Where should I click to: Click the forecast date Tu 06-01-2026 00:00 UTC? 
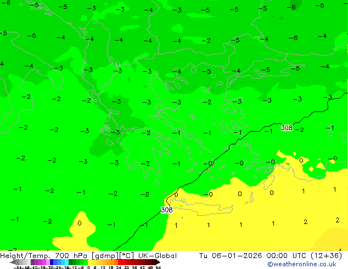tap(253, 256)
